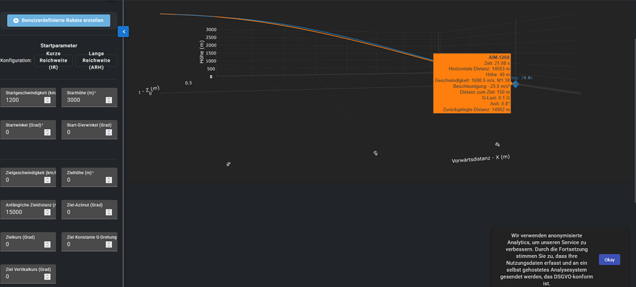
Task: Click the 3000 tick on height axis
Action: pos(211,30)
